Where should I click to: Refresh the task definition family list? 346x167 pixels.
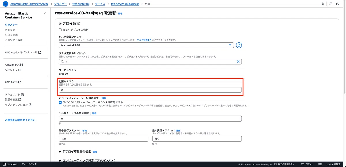click(x=239, y=45)
